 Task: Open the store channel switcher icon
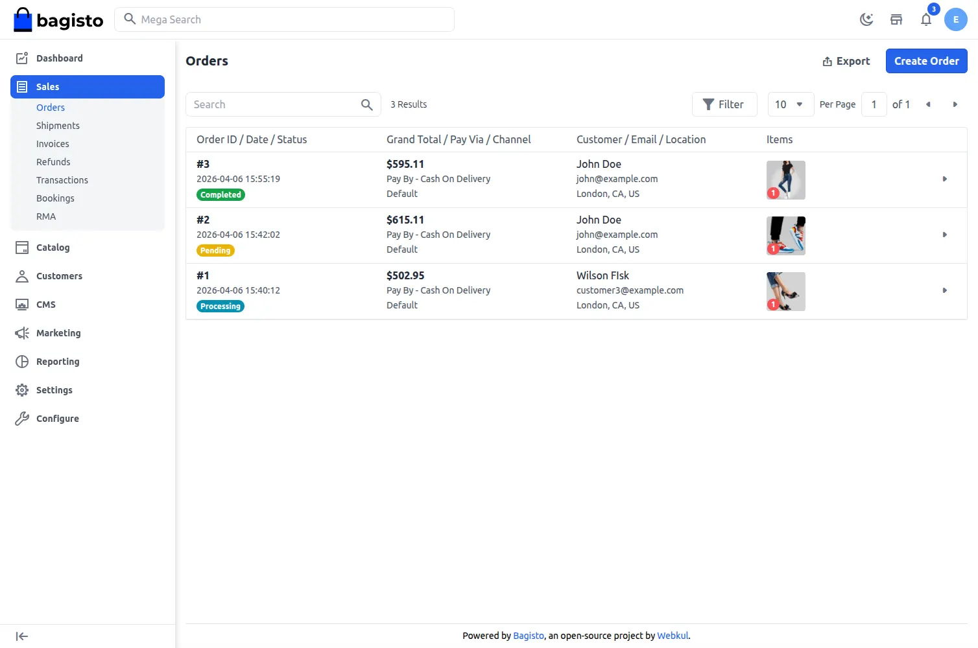896,20
